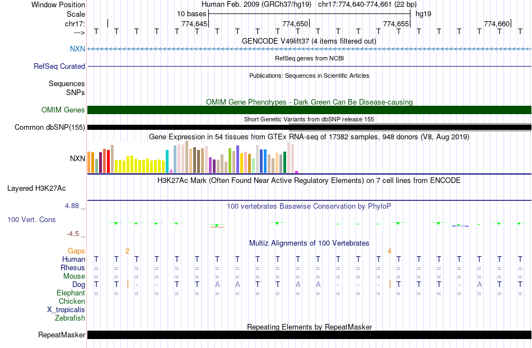This screenshot has width=532, height=348.
Task: Click the short magenta bar ending GTEx chart
Action: 297,172
